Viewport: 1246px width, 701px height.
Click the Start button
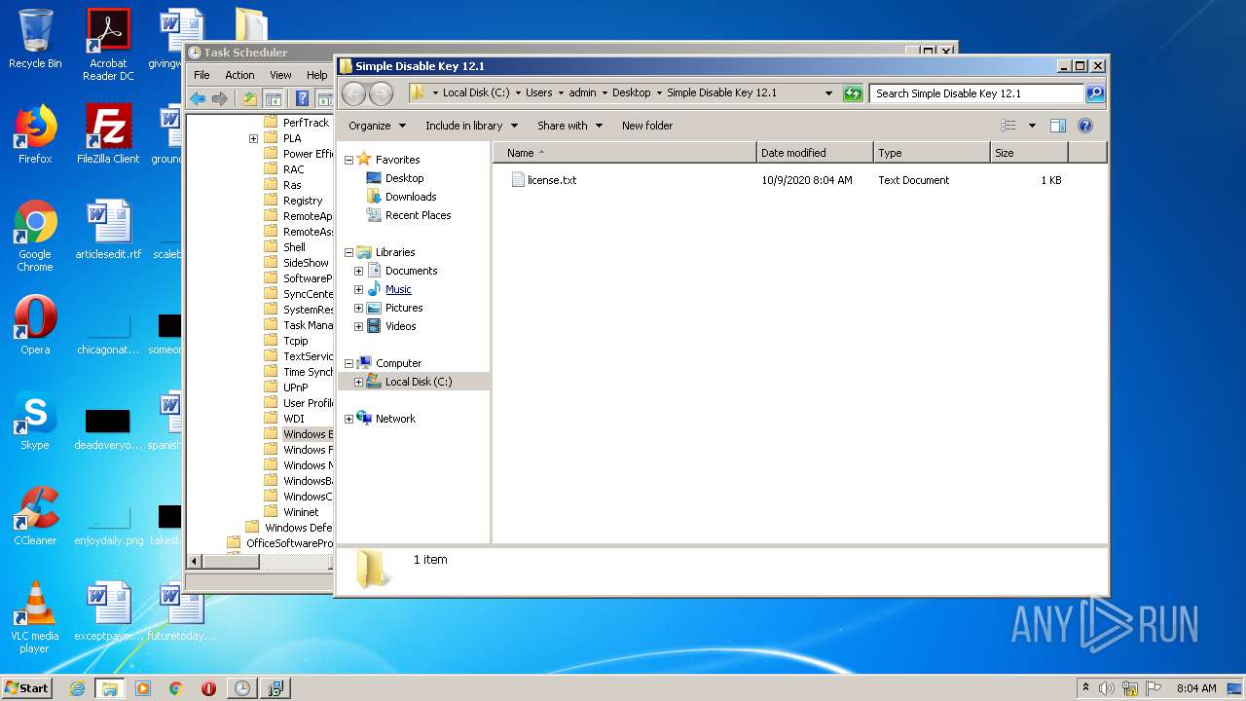[26, 688]
